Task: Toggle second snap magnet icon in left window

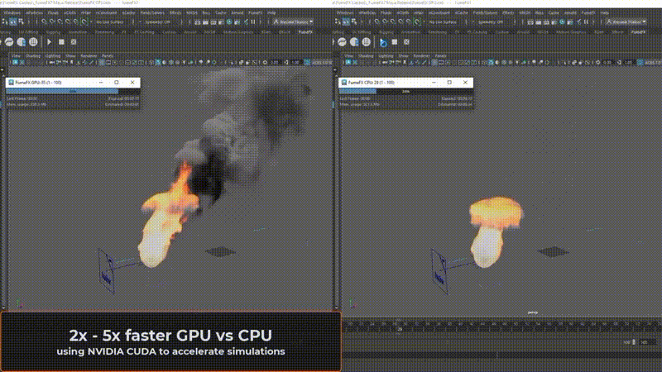Action: tap(52, 21)
